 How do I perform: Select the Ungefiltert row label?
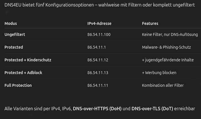pyautogui.click(x=15, y=35)
